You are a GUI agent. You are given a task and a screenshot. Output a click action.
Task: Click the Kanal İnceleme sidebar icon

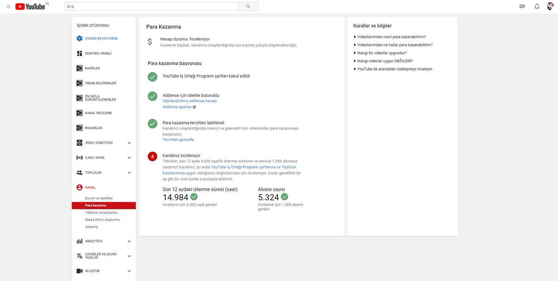(x=80, y=113)
